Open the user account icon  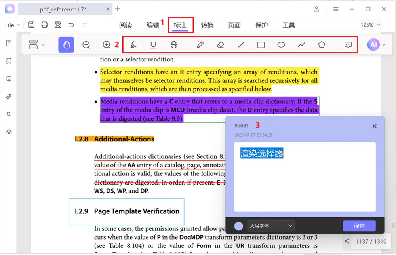point(316,9)
